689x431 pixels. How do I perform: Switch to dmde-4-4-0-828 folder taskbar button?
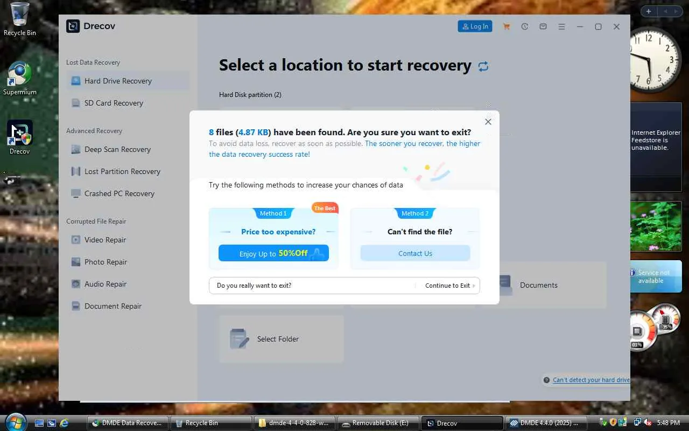tap(295, 423)
